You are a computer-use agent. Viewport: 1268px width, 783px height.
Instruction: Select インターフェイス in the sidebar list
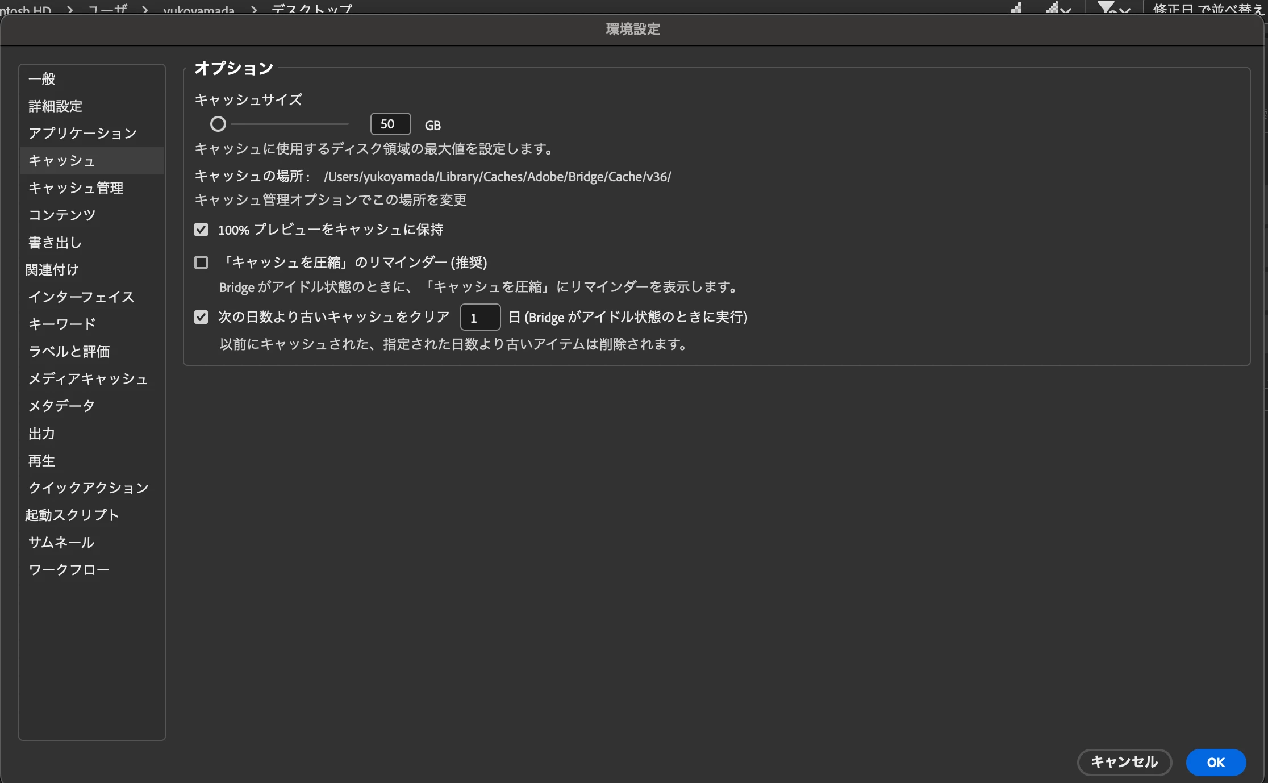81,297
